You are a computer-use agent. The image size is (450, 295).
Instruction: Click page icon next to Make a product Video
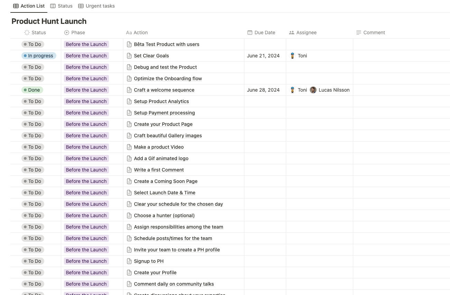coord(129,147)
